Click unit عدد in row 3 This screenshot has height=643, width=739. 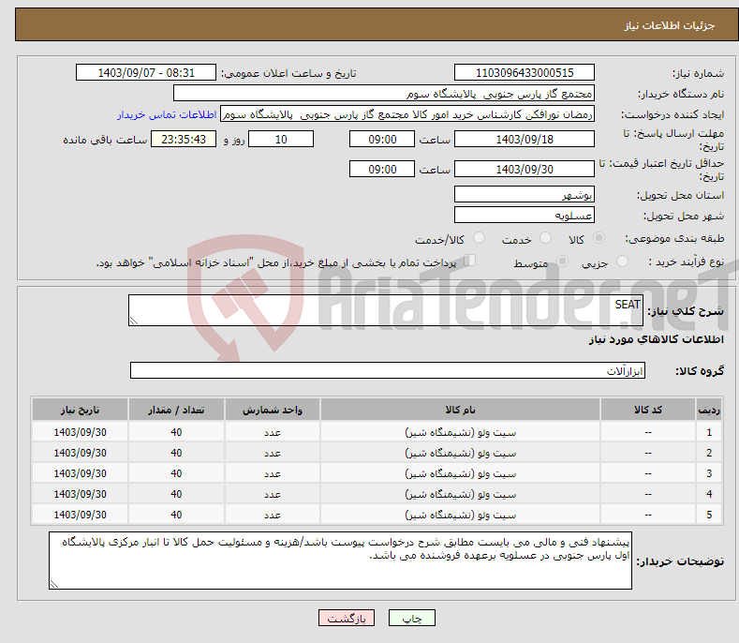[273, 473]
